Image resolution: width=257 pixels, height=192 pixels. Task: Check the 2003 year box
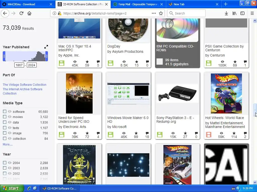point(5,168)
